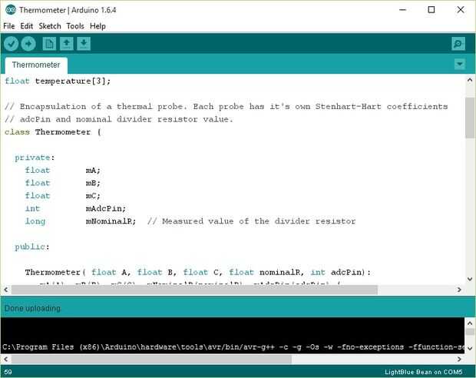Open the File menu
This screenshot has height=378, width=476.
pos(9,26)
